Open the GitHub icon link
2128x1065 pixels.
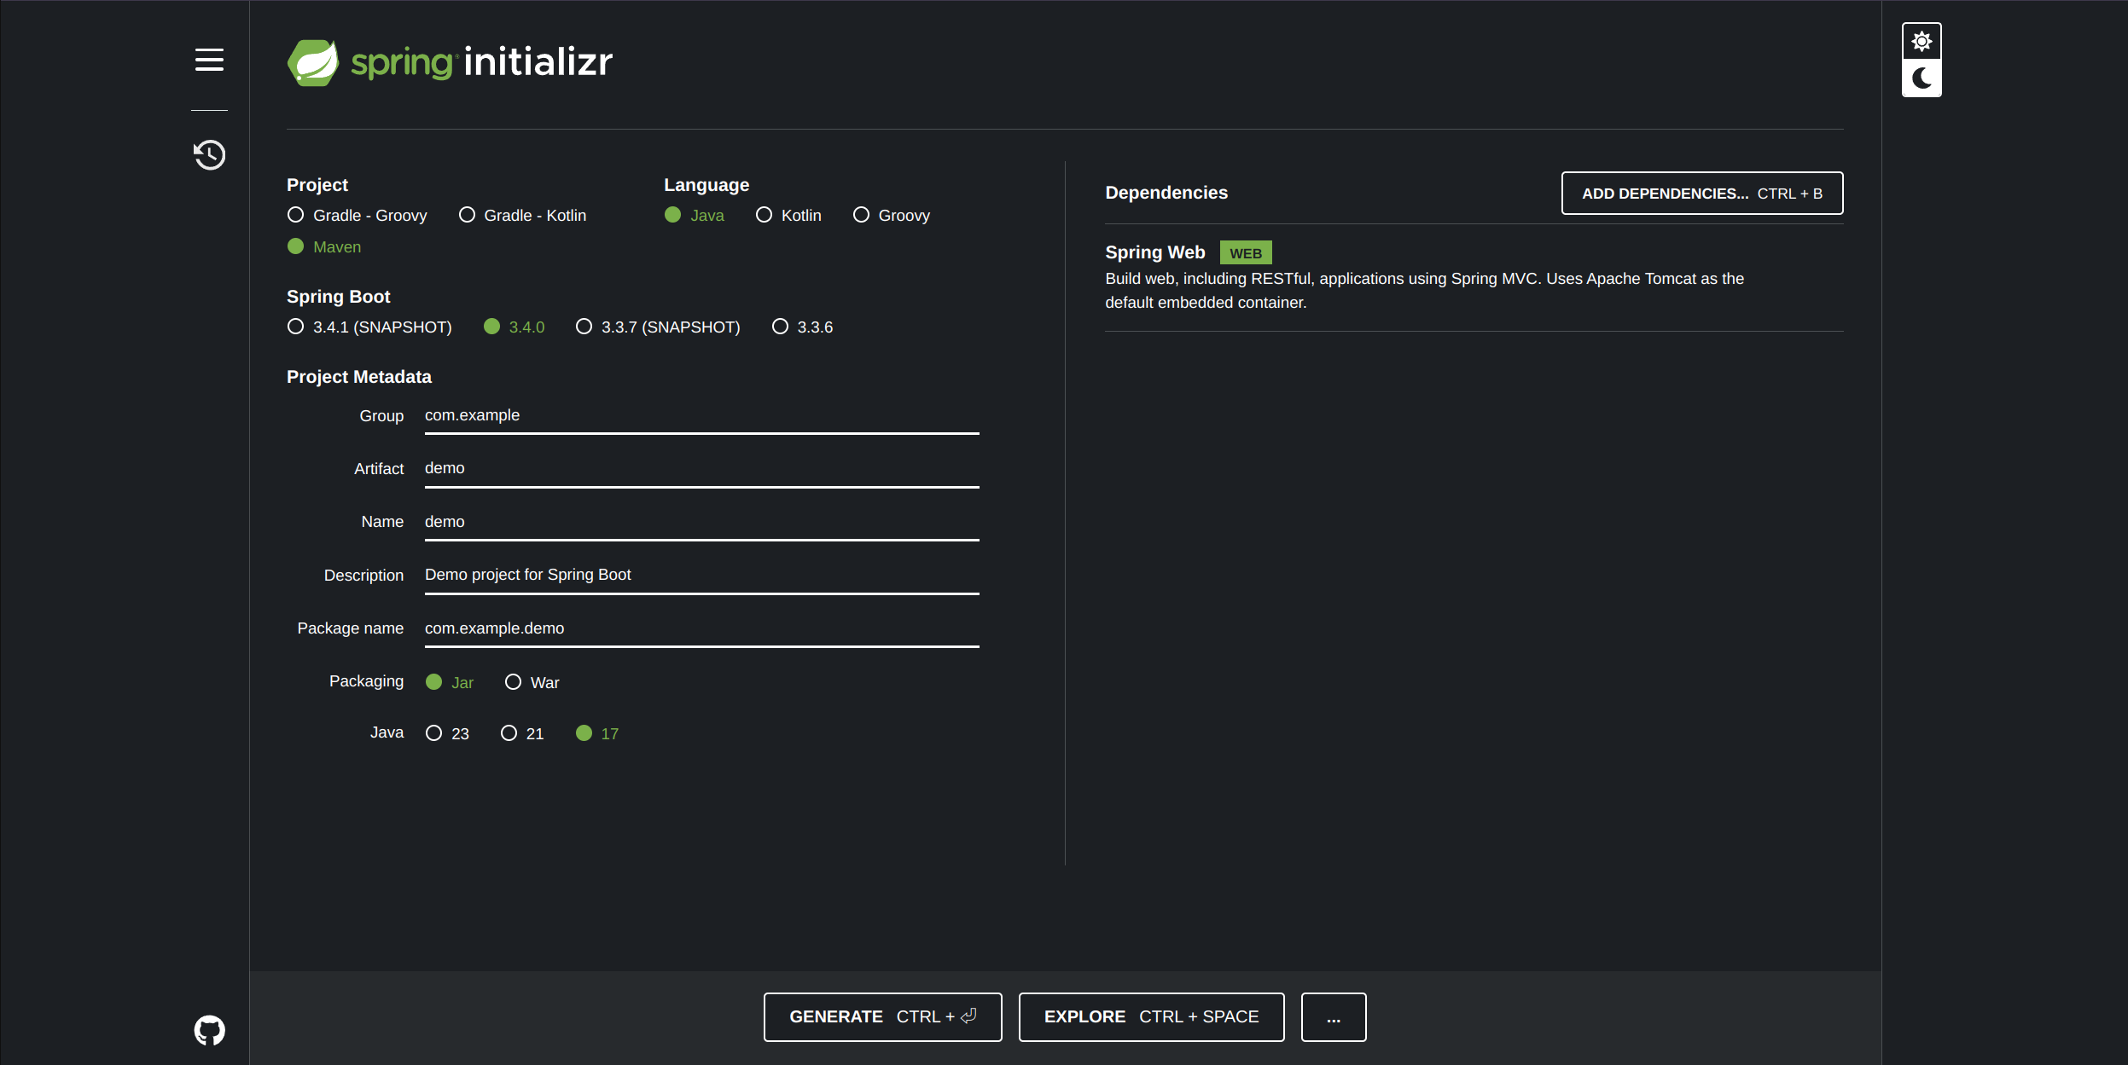click(x=209, y=1030)
